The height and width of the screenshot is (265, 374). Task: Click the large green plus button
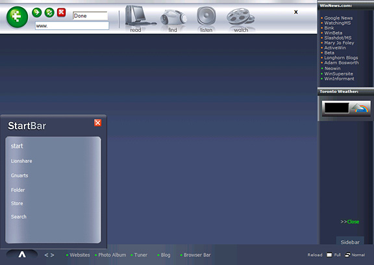17,17
